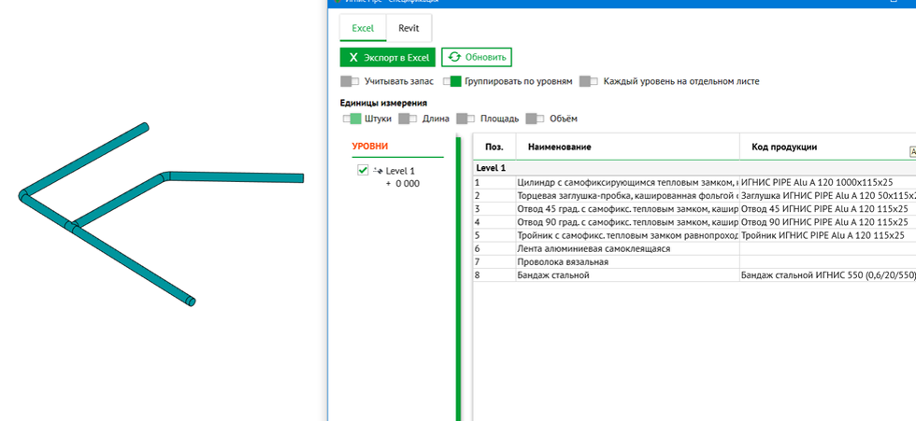
Task: Toggle the Учитывать запас switch
Action: (350, 81)
